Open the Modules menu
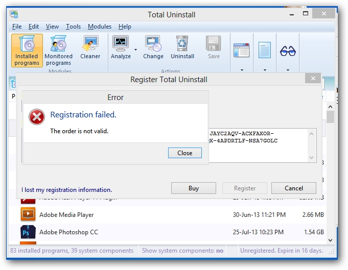 (x=100, y=27)
